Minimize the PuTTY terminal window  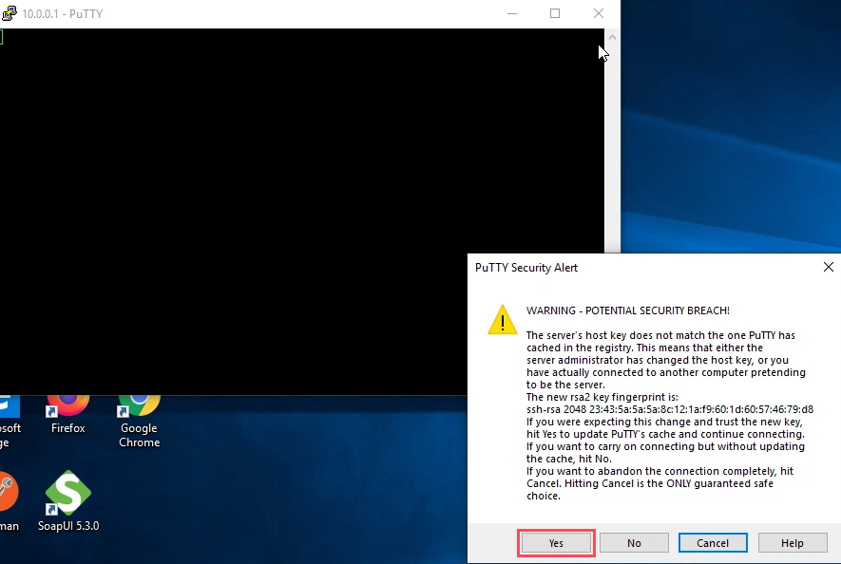[x=512, y=13]
